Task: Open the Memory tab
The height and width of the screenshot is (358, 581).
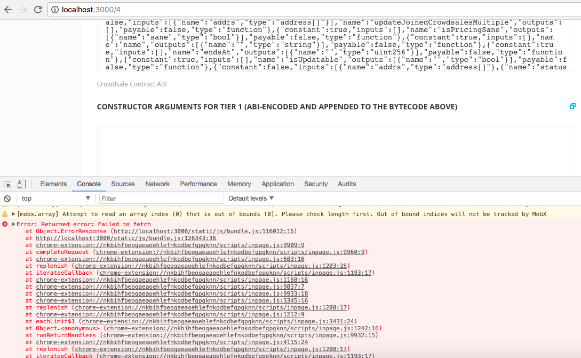Action: tap(239, 184)
